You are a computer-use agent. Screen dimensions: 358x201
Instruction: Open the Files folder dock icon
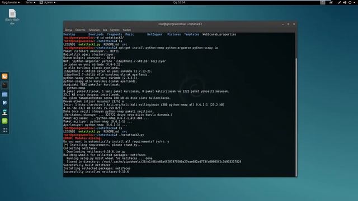click(4, 94)
